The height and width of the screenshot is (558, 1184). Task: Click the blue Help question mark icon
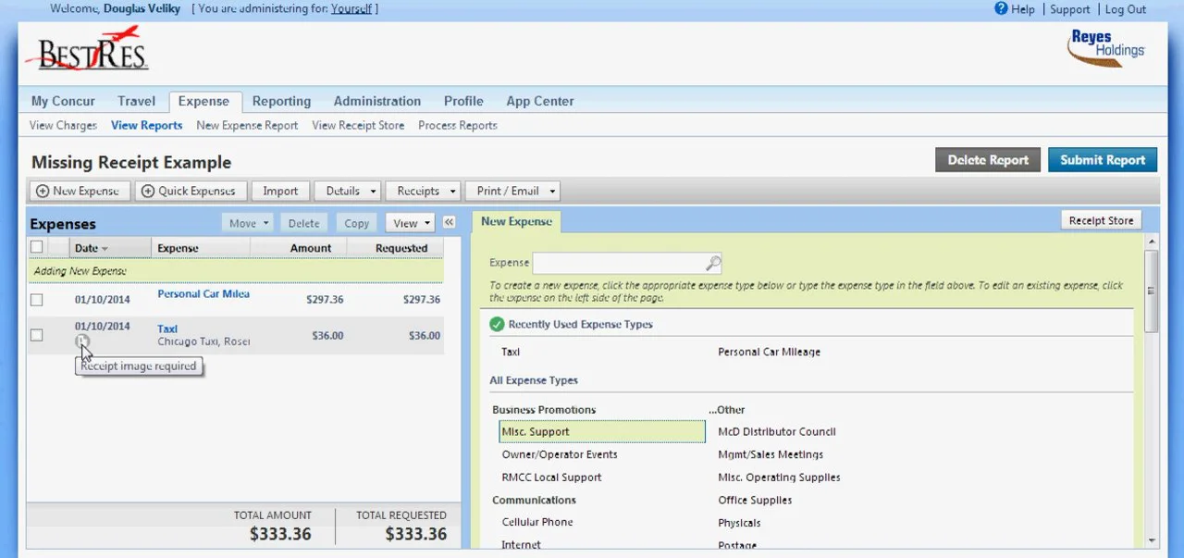pos(1000,8)
